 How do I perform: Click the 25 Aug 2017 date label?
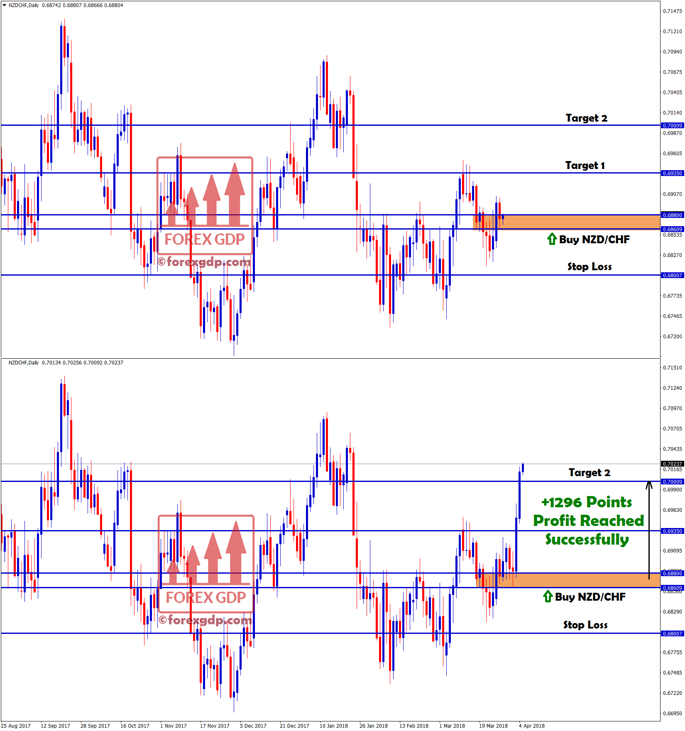(16, 726)
